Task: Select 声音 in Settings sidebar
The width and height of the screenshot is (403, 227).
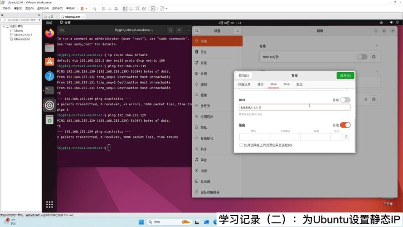Action: click(217, 160)
